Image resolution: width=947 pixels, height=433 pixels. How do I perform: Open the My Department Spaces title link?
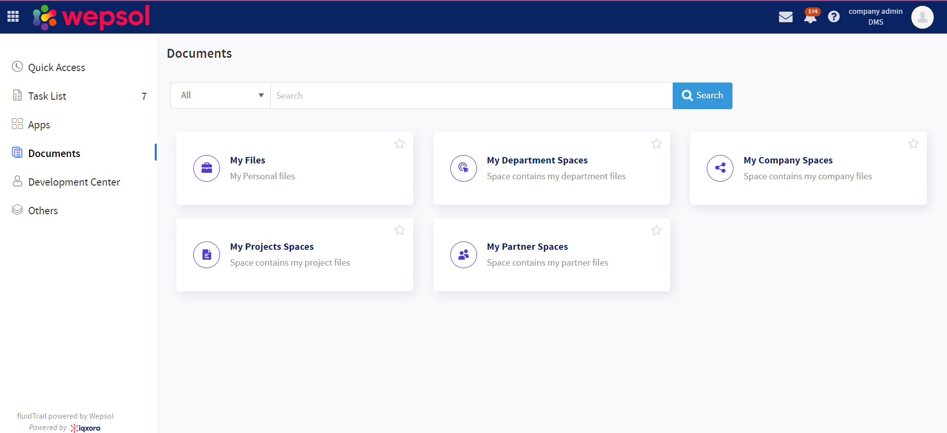537,160
